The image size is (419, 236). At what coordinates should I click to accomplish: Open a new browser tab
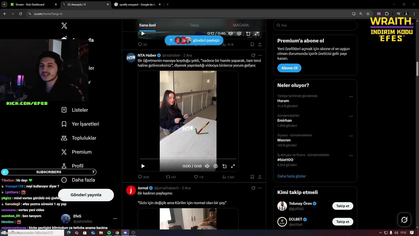pyautogui.click(x=168, y=5)
